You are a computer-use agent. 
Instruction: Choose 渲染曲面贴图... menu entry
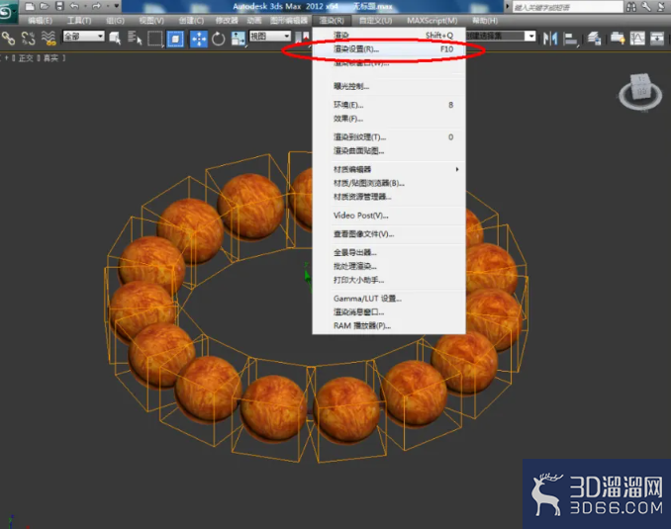tap(389, 150)
